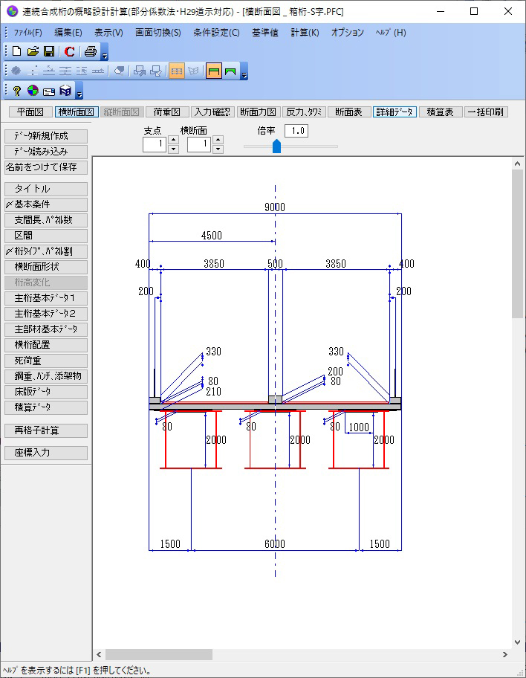
Task: Switch to the 反力、タワミ view
Action: (x=305, y=112)
